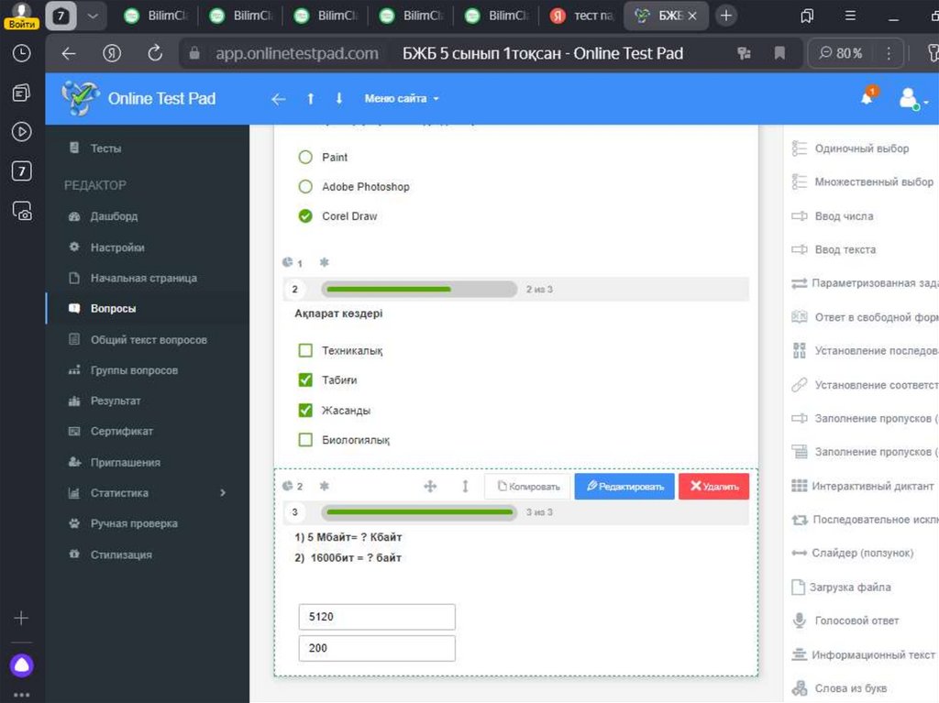
Task: Add a Множественный выбор question type
Action: pyautogui.click(x=862, y=181)
